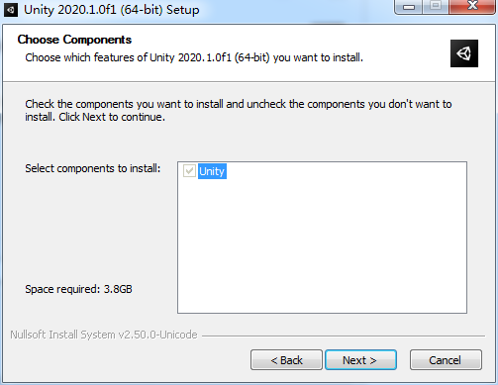The width and height of the screenshot is (498, 385).
Task: Click 'Select components to install:' label
Action: click(93, 168)
